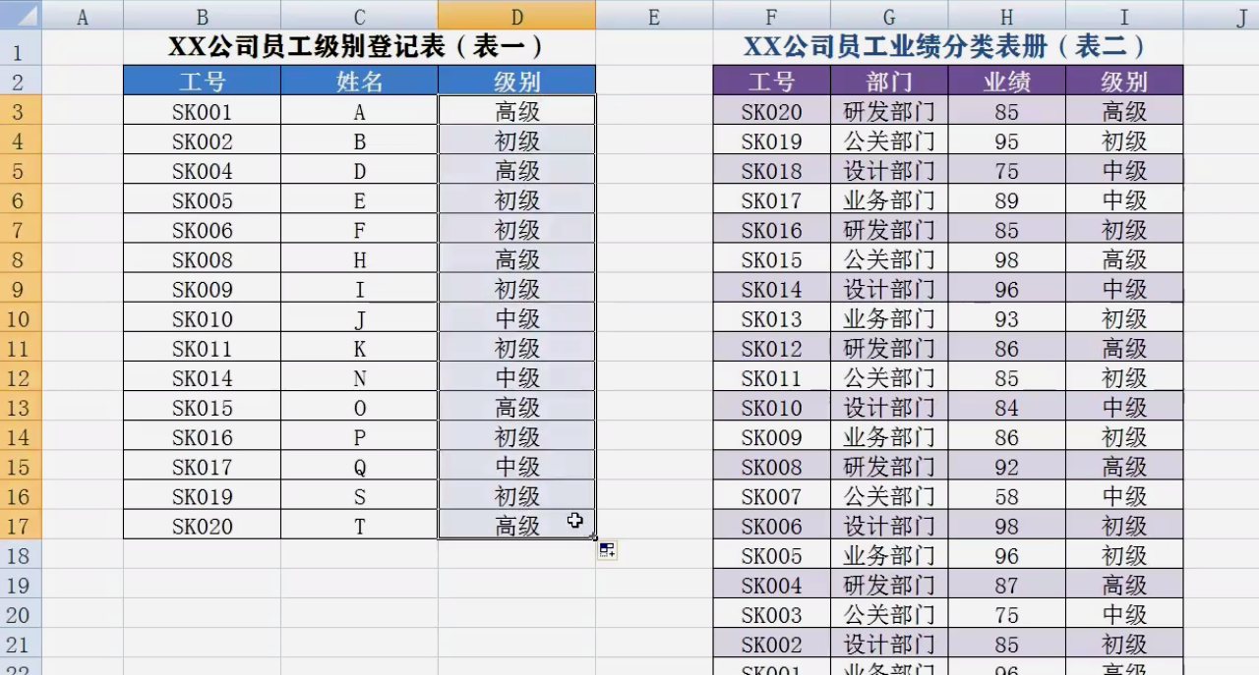Click the 研发部门 cell beside SK020
The image size is (1259, 675).
(888, 110)
